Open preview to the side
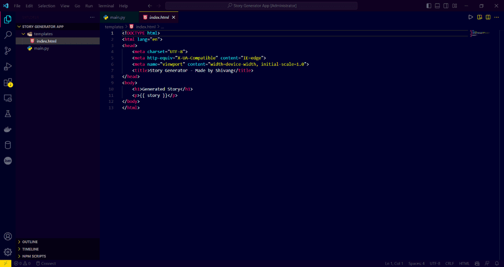Screen dimensions: 504x267 coord(480,17)
